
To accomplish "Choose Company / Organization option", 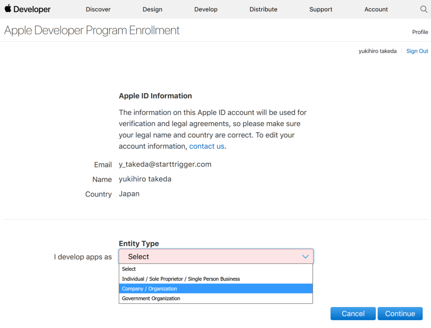I will point(216,289).
